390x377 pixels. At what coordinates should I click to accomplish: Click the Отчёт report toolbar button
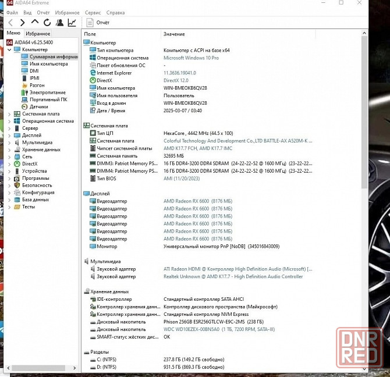(98, 23)
